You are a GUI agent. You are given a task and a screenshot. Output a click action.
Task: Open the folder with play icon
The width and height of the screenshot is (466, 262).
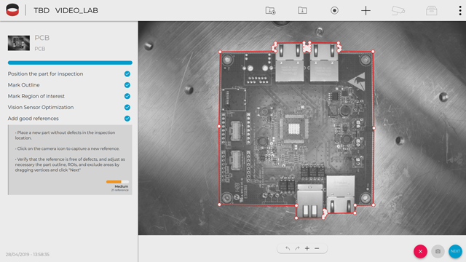point(270,11)
